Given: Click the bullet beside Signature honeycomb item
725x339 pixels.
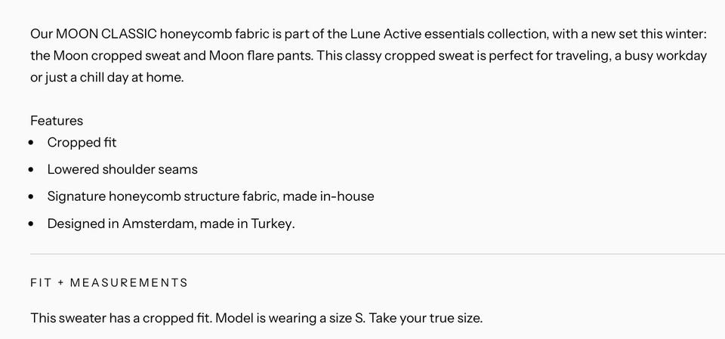Looking at the screenshot, I should [x=31, y=197].
